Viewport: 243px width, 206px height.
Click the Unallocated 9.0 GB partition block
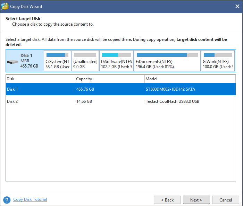85,61
